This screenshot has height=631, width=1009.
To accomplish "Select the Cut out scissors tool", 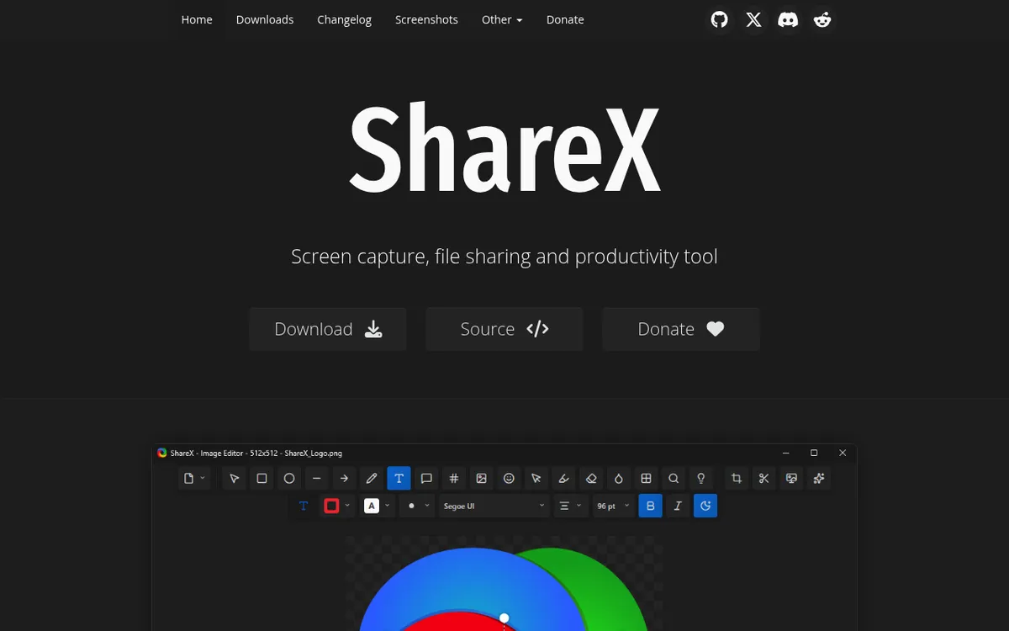I will click(x=763, y=479).
